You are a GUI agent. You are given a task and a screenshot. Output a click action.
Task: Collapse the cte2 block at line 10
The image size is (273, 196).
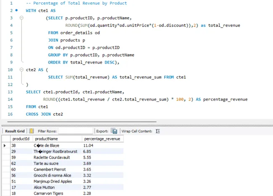(21, 69)
